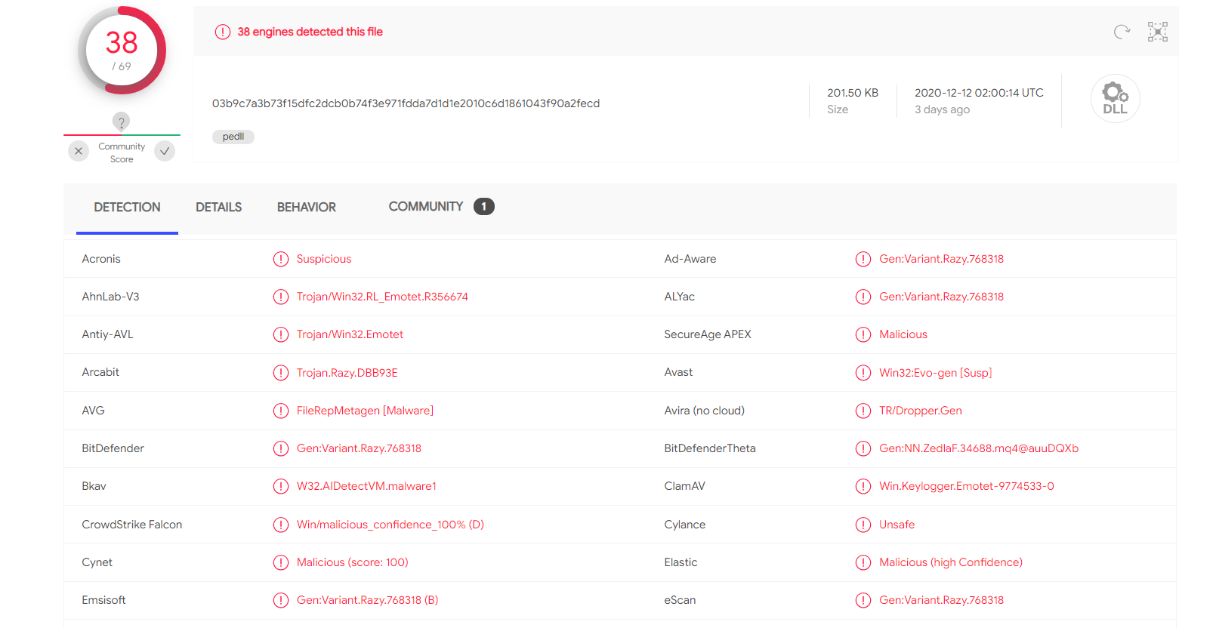1216x628 pixels.
Task: Click 'Win/malicious_confidence_100% (D)' result
Action: [390, 525]
